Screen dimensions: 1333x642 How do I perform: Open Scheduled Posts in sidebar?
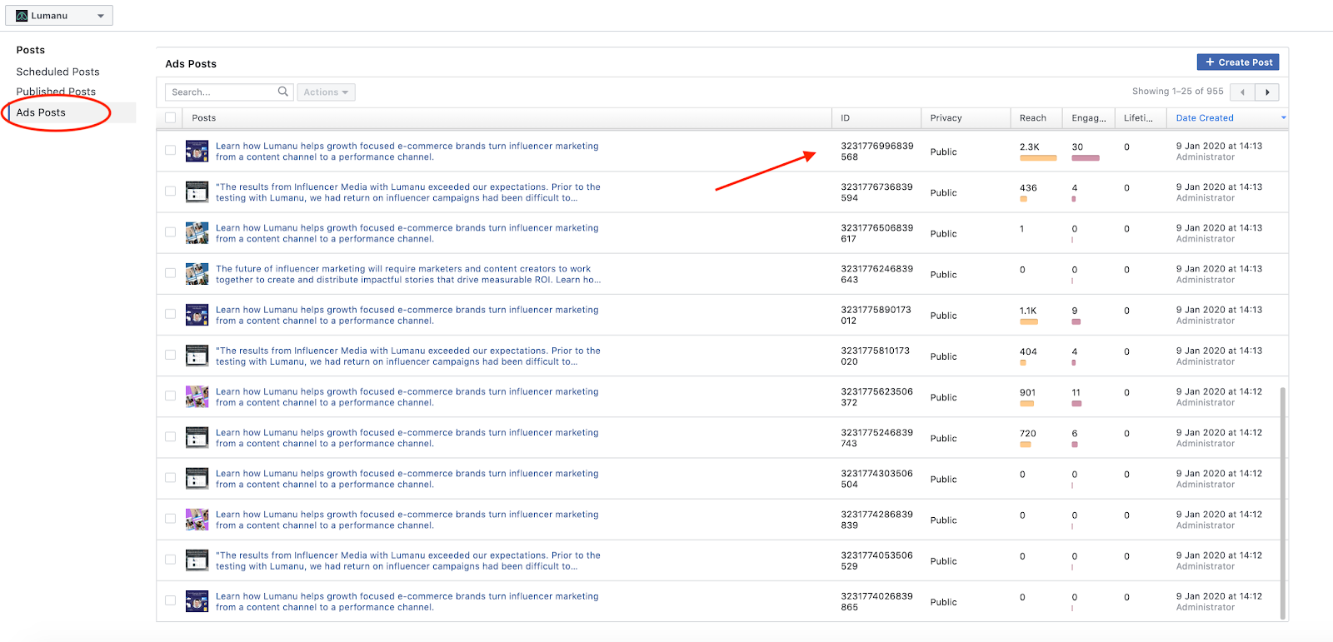(57, 72)
